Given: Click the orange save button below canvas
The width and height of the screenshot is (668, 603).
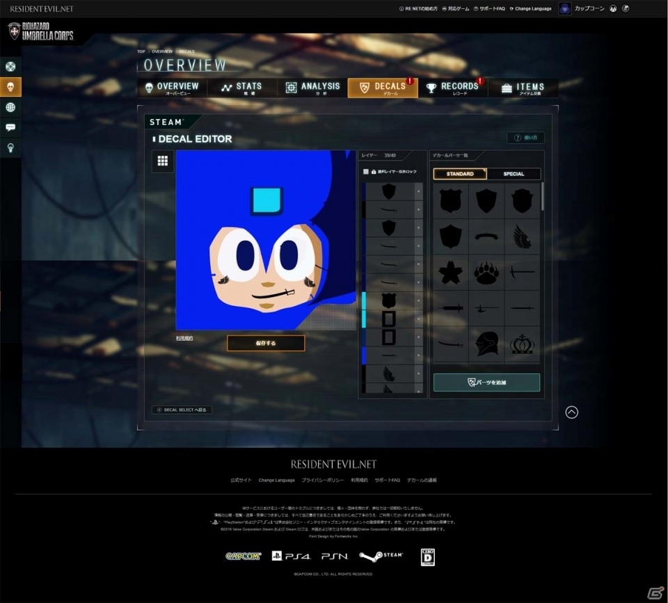Looking at the screenshot, I should [x=266, y=344].
